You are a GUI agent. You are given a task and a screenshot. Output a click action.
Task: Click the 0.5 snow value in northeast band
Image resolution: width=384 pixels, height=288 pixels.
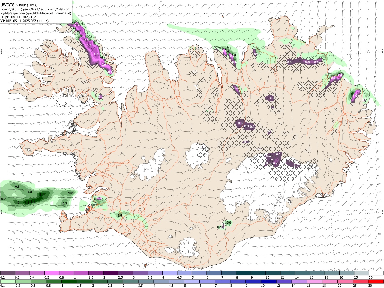tap(316, 62)
